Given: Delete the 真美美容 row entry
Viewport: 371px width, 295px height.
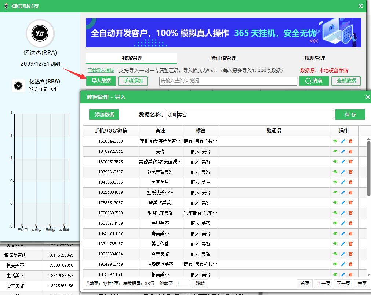Looking at the screenshot, I should click(x=351, y=254).
